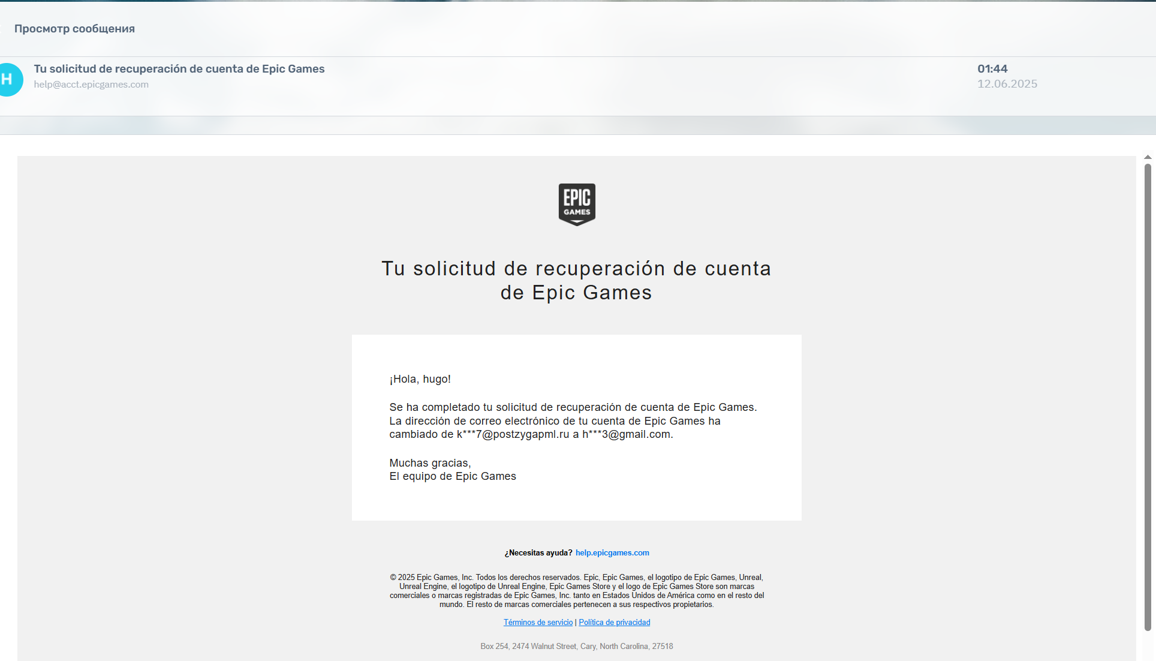Click the vertical scrollbar thumb
The image size is (1156, 661).
1148,397
